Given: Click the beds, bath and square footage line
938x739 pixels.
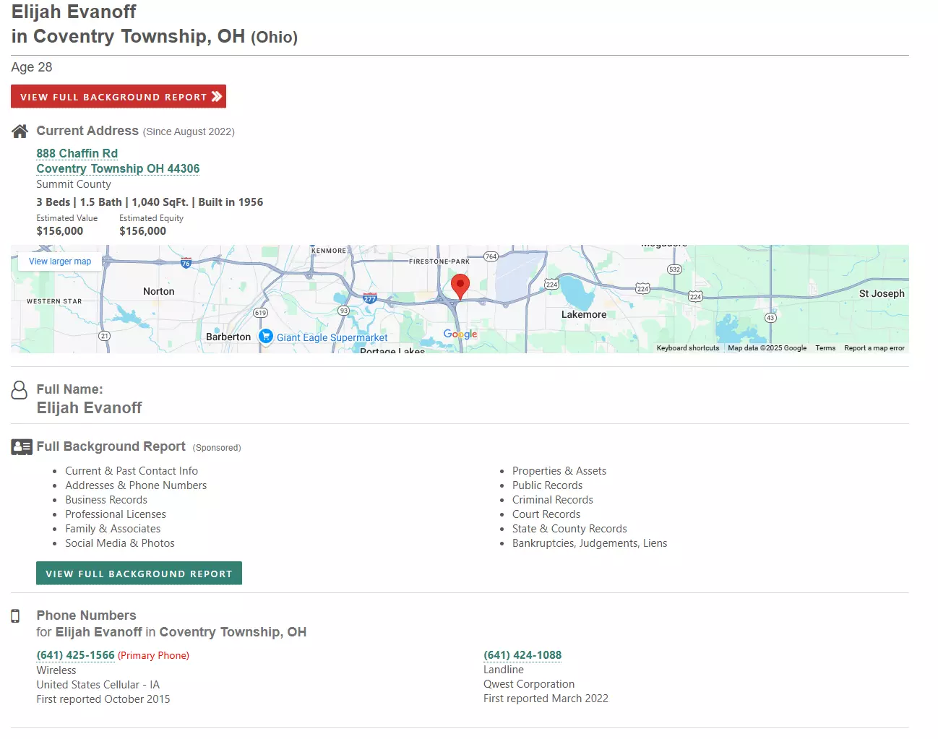Looking at the screenshot, I should tap(150, 202).
